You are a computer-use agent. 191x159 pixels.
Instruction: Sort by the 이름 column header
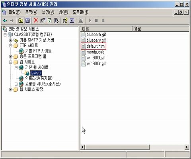pyautogui.click(x=106, y=29)
